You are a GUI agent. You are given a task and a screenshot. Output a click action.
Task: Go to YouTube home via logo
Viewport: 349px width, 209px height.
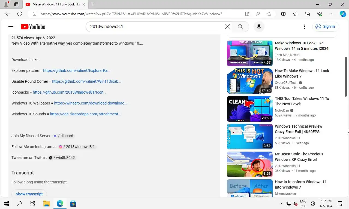pos(33,27)
